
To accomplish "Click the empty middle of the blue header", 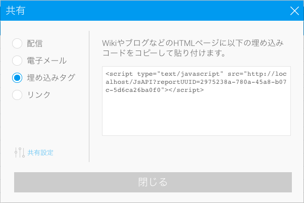I will pos(151,11).
